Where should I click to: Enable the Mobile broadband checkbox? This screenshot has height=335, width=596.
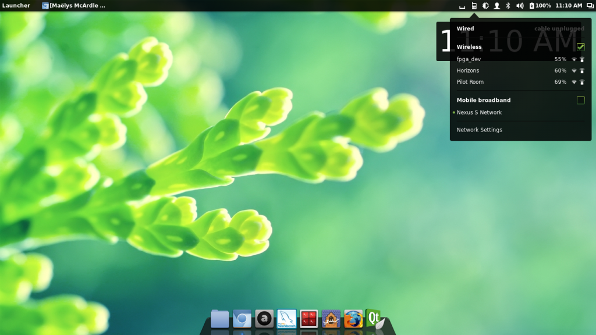pos(580,101)
